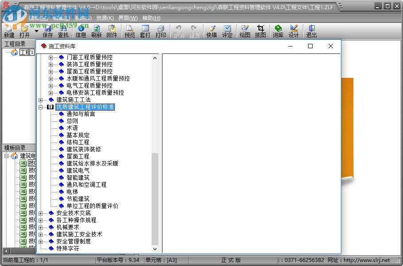Click the 新建 (New) toolbar icon
The width and height of the screenshot is (403, 266).
coord(9,31)
